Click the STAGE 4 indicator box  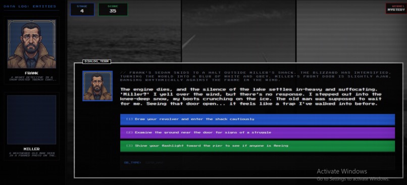82,10
